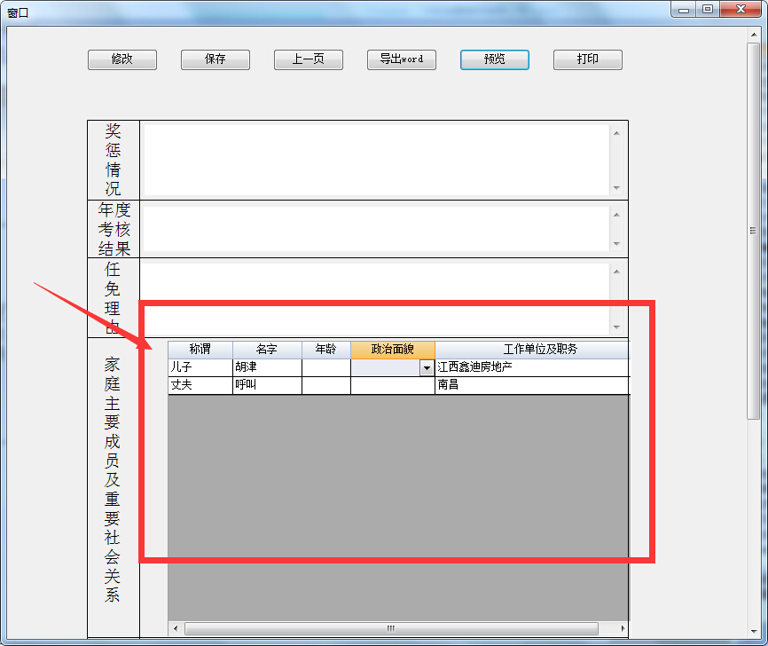
Task: Maximize the 窗口 window
Action: click(x=708, y=9)
